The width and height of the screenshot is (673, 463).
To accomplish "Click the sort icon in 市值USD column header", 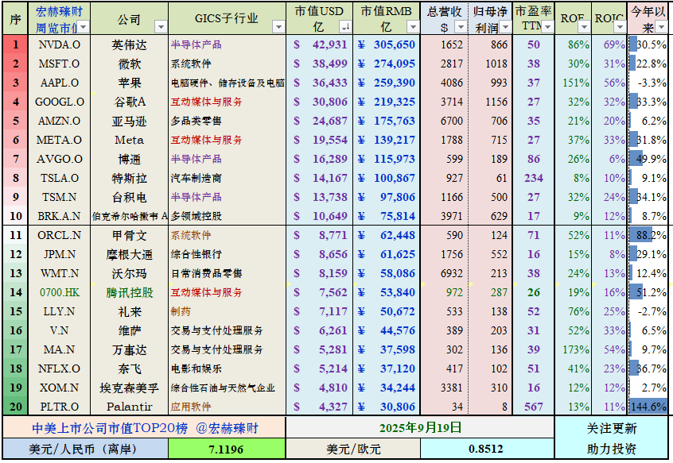I will click(x=345, y=26).
